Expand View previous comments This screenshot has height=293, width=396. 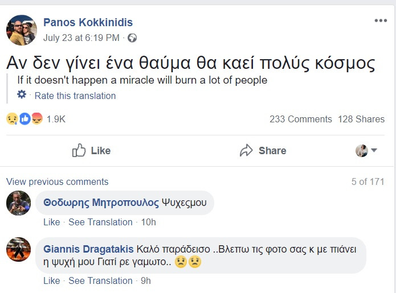57,182
